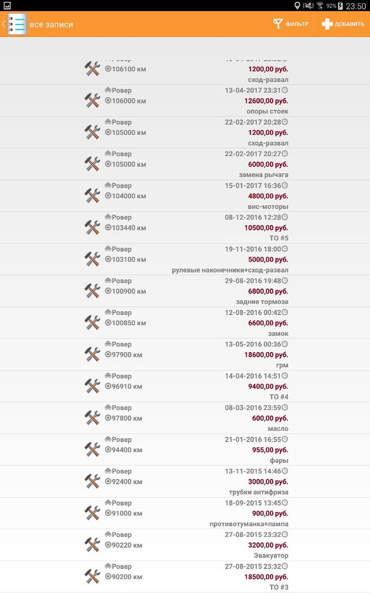Open the notebook app icon in header
The image size is (370, 593).
click(x=16, y=24)
